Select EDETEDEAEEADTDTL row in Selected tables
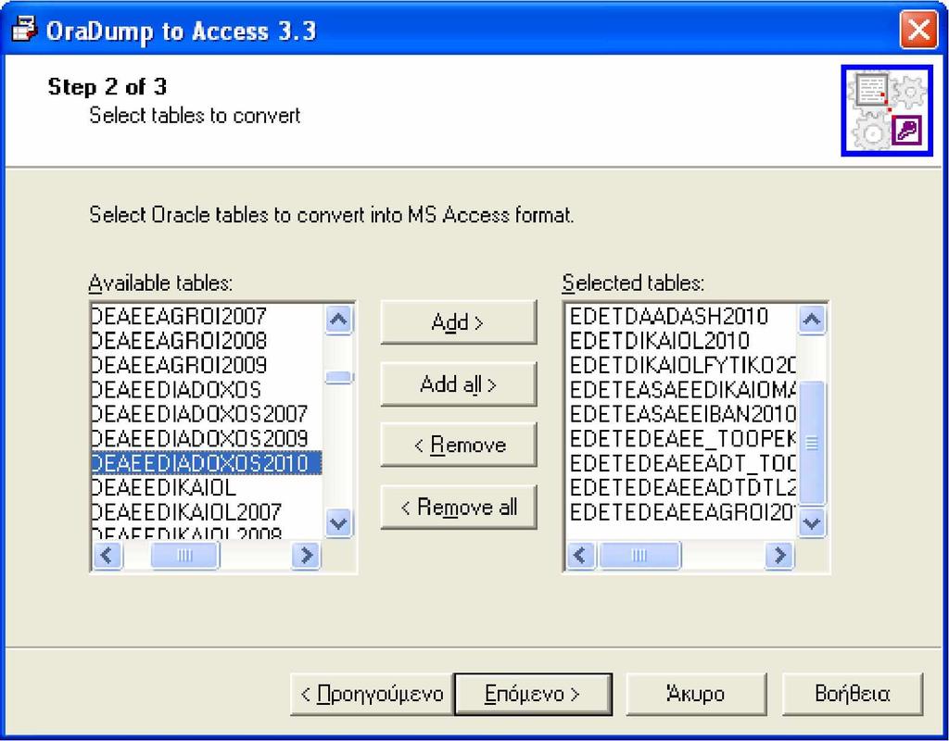The width and height of the screenshot is (949, 741). point(681,487)
